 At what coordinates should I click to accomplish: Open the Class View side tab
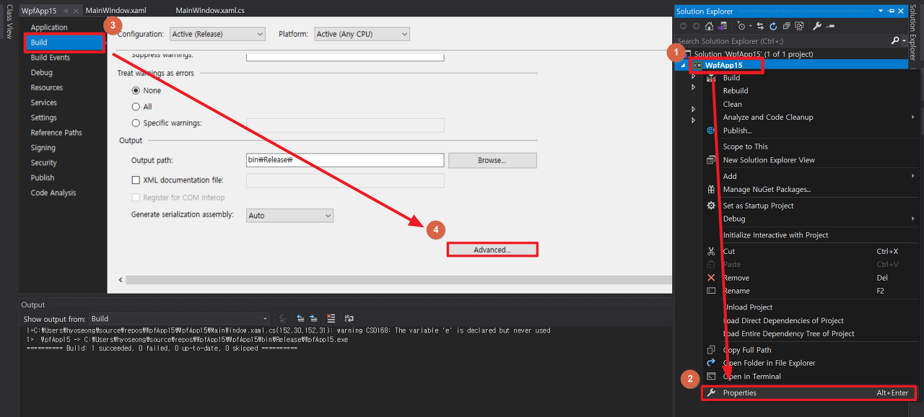[9, 22]
